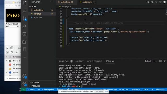The height and width of the screenshot is (94, 167).
Task: Open the Extensions view icon
Action: [24, 42]
